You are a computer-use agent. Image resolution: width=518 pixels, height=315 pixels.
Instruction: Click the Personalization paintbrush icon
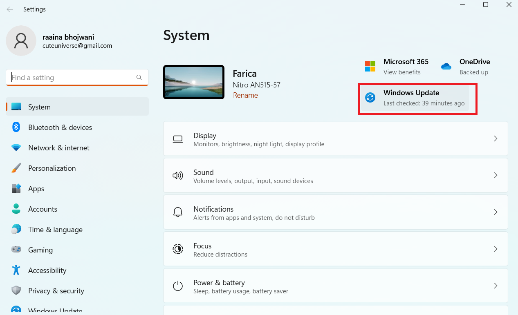coord(16,168)
